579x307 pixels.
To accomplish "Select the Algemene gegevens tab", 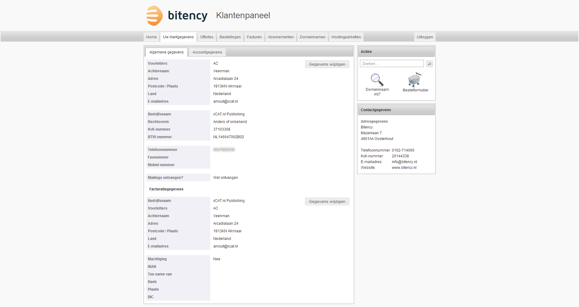I will (x=166, y=52).
